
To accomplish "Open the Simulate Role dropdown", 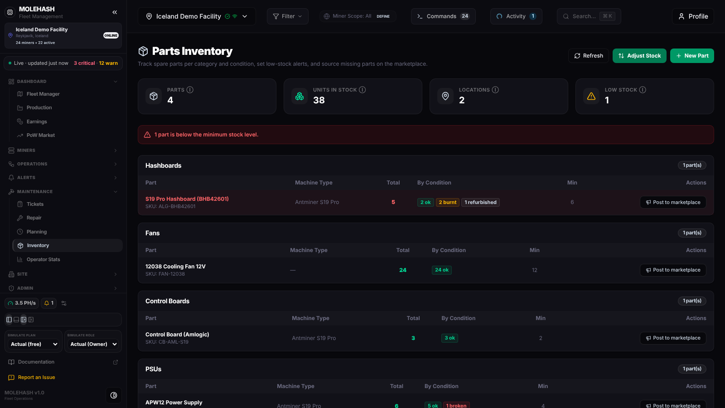I will pyautogui.click(x=93, y=345).
